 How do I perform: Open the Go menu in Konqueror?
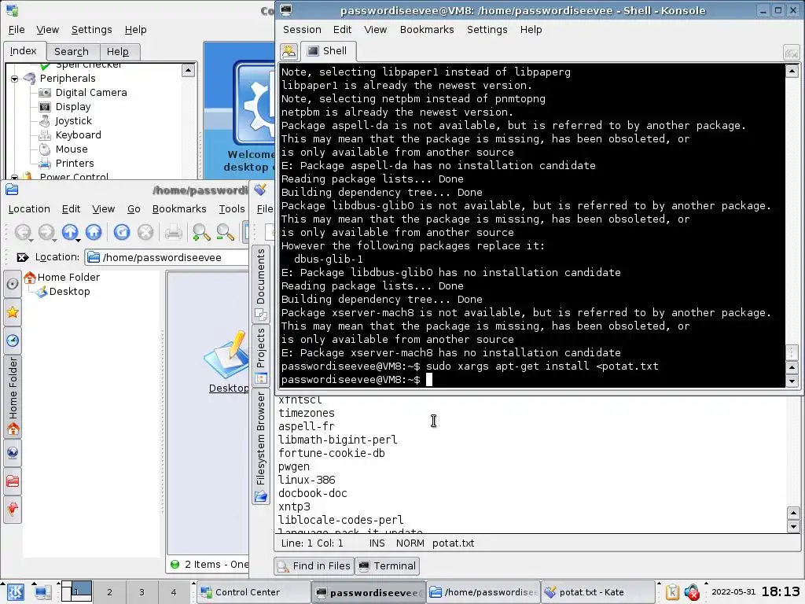point(134,208)
